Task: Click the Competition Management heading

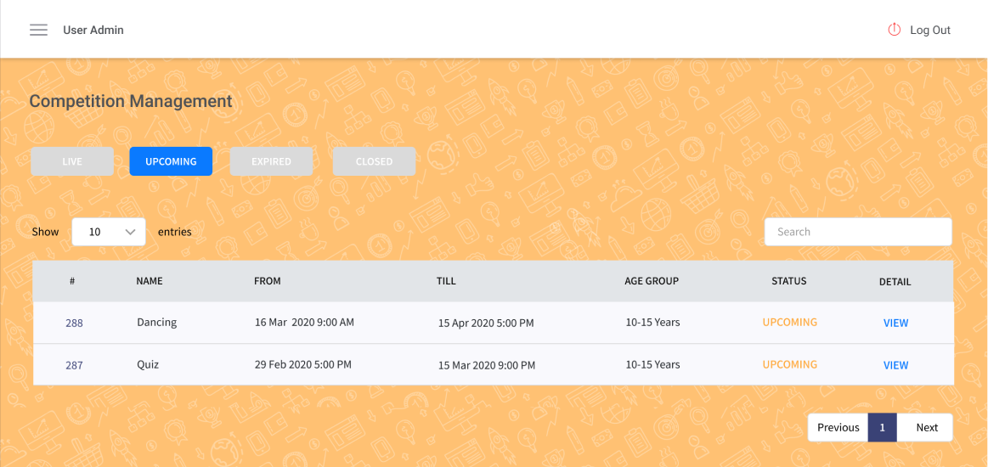Action: (131, 101)
